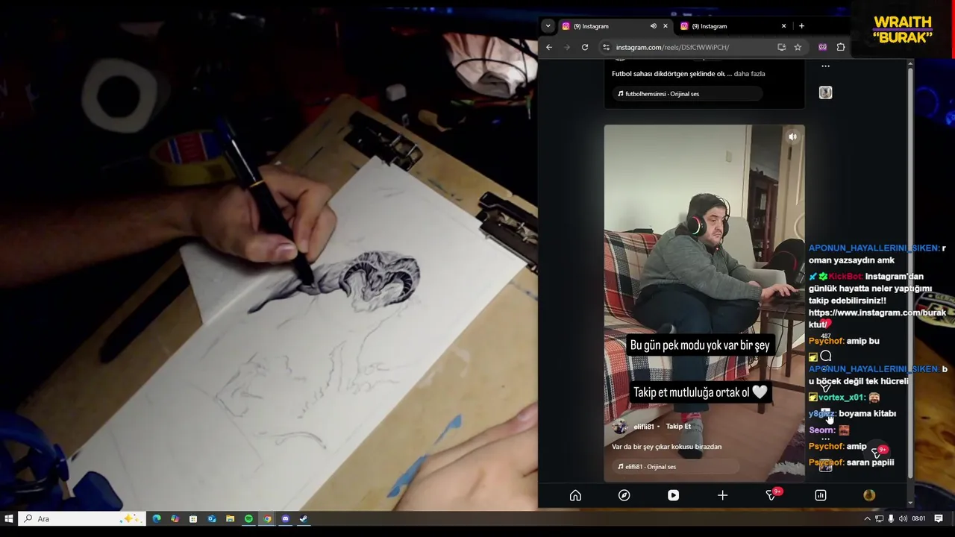Viewport: 955px width, 537px height.
Task: Open the purple extension icon in toolbar
Action: point(822,47)
